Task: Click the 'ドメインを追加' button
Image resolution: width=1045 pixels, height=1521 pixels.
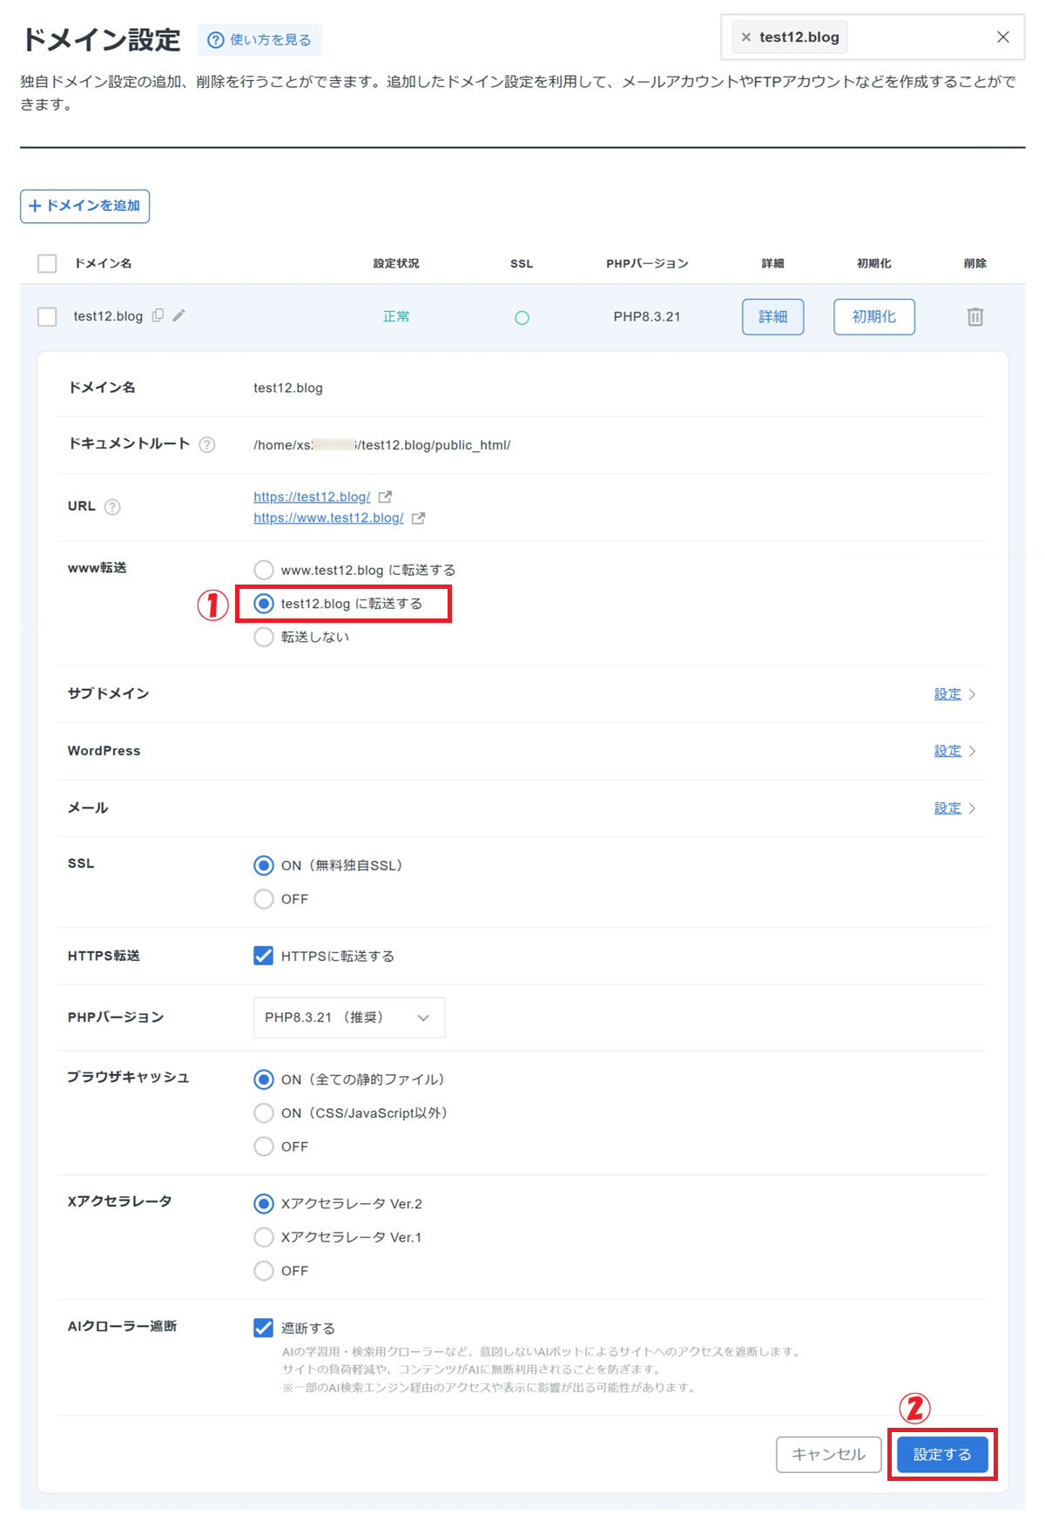Action: (x=85, y=206)
